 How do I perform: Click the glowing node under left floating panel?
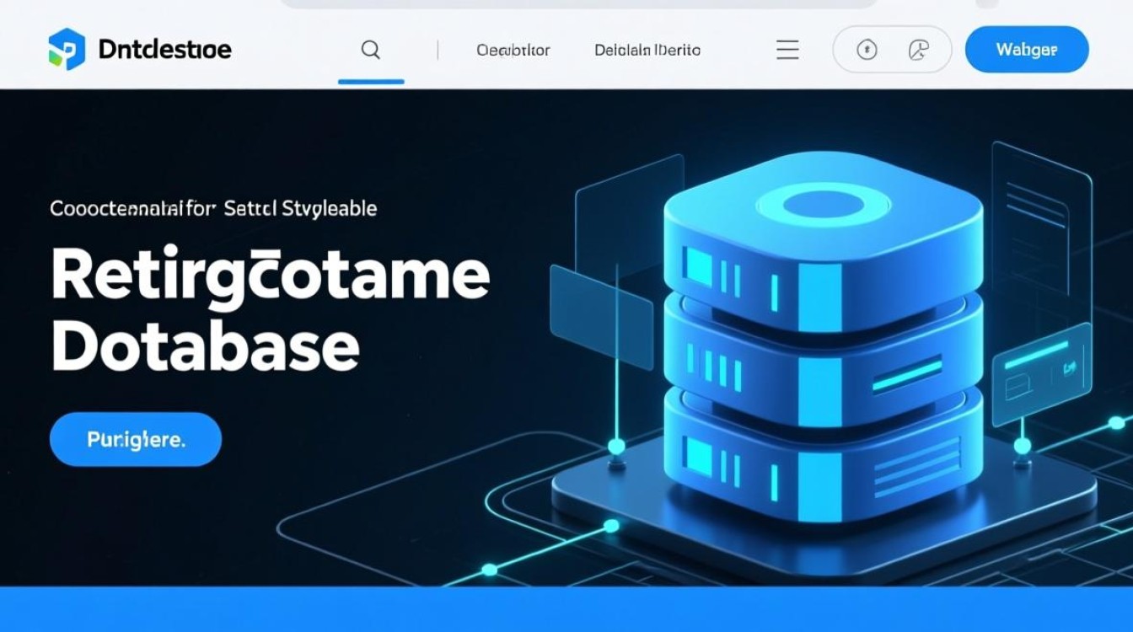click(617, 445)
